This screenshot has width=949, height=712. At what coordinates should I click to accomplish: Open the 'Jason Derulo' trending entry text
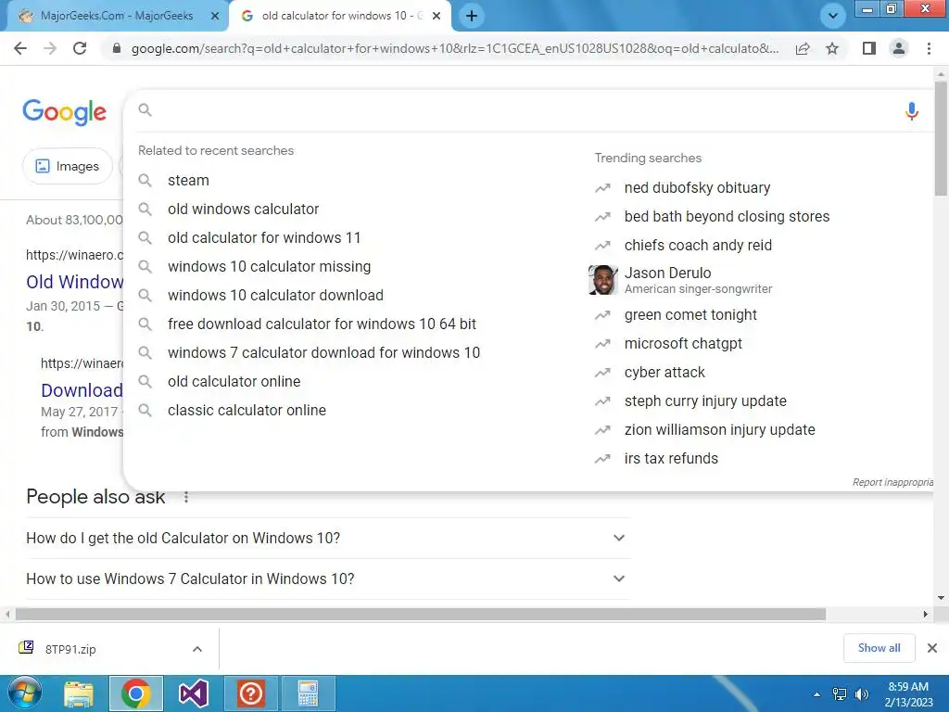(x=667, y=273)
